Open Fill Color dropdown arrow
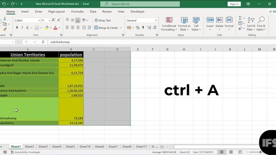Viewport: 276px width, 155px height. [x=51, y=28]
